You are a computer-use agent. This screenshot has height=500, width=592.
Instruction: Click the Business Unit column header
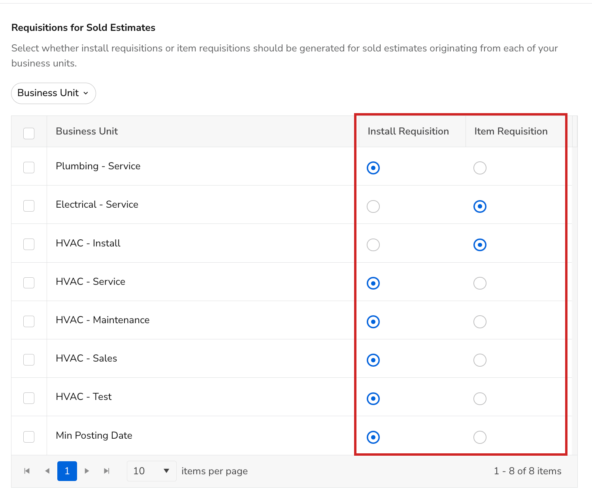(x=87, y=131)
